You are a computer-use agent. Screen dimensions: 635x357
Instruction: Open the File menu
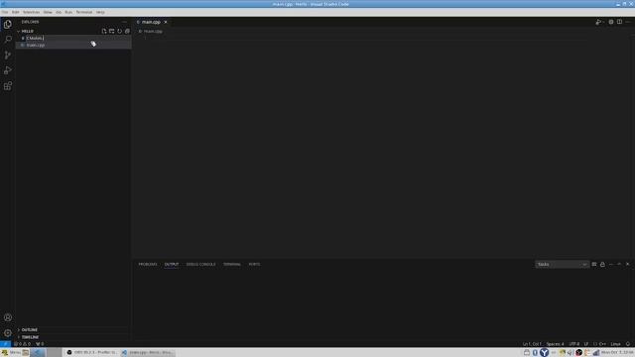[x=4, y=12]
